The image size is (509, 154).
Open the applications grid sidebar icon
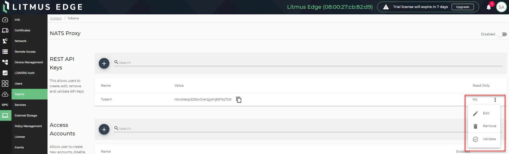click(5, 84)
